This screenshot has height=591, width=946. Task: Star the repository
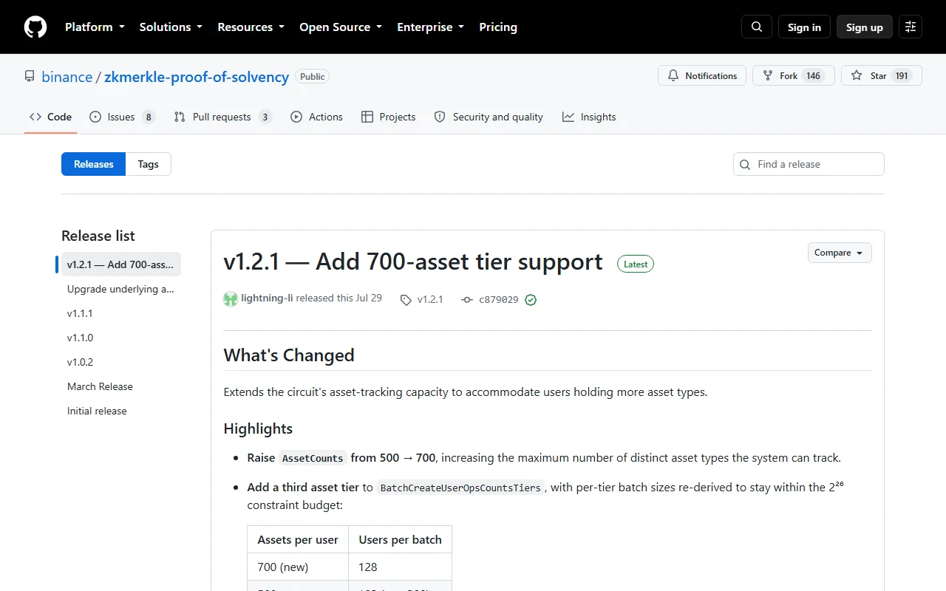coord(882,75)
